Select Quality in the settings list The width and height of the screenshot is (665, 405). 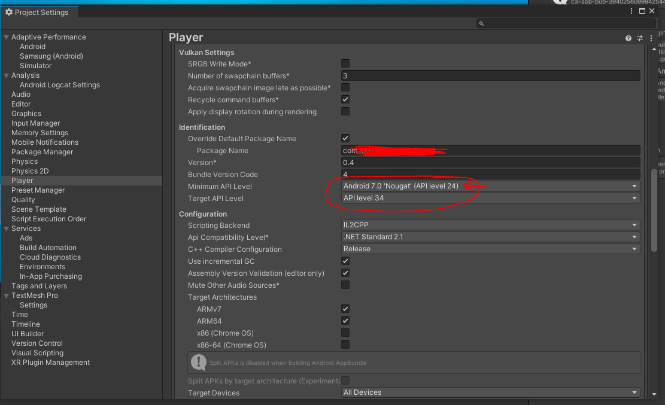(23, 200)
